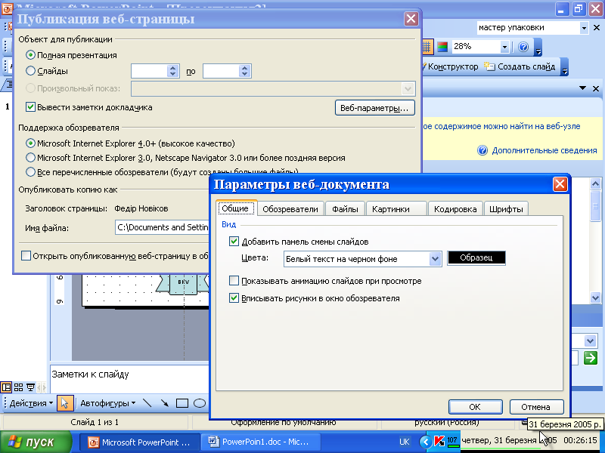Switch to Кодировка tab
Screen dimensions: 605x453
455,209
